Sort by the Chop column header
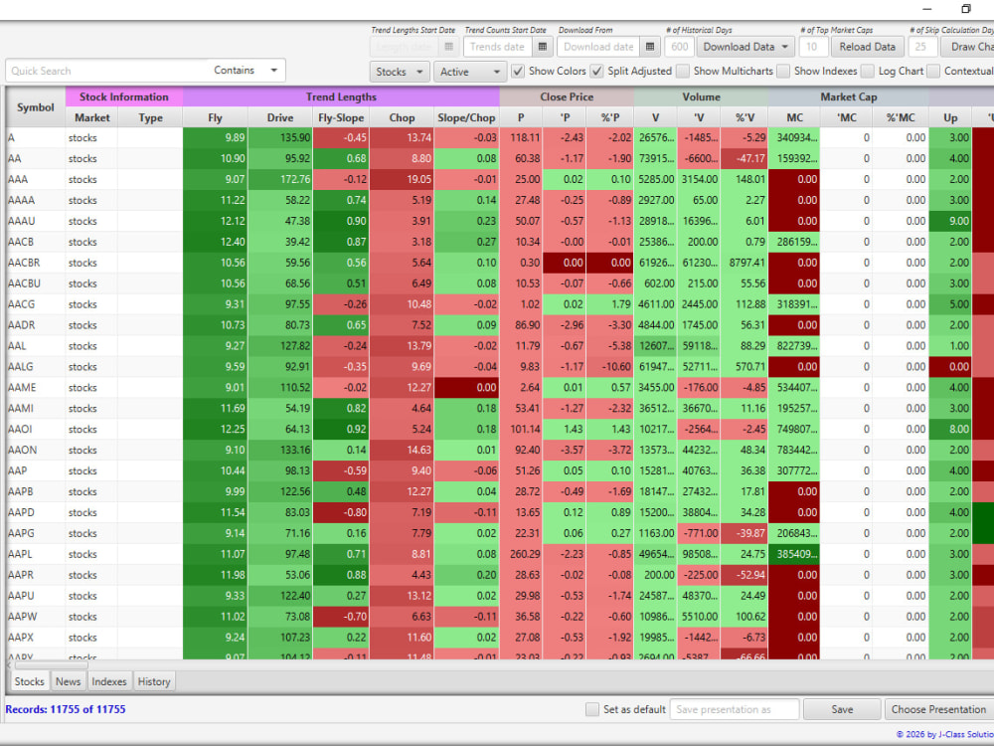Screen dimensions: 994x746 [402, 117]
